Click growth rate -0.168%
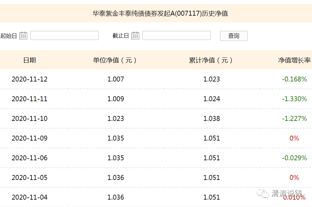Viewport: 312px width, 207px height. point(294,79)
